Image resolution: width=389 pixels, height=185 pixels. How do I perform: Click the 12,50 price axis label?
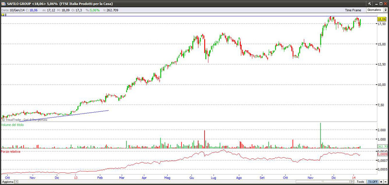382,65
